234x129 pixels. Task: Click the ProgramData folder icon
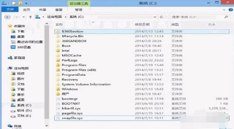pyautogui.click(x=58, y=74)
